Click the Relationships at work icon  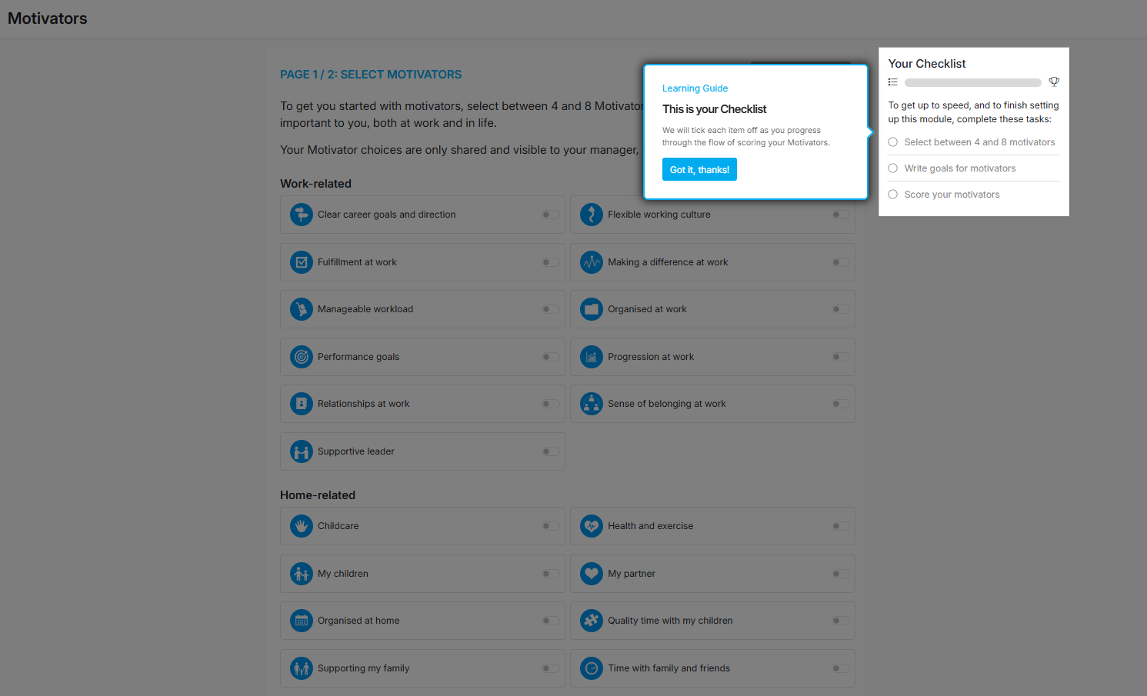[302, 404]
